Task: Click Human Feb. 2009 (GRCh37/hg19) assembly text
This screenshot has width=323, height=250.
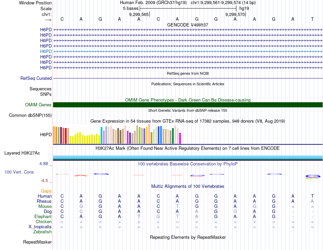Action: pyautogui.click(x=153, y=3)
